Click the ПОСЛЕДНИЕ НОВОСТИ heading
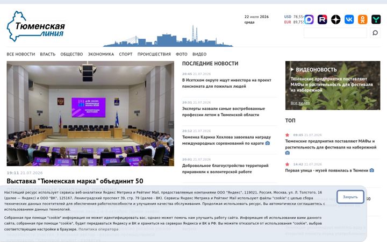387x242 pixels. (x=210, y=63)
